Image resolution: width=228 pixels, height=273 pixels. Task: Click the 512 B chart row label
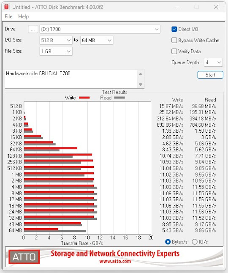pos(16,106)
